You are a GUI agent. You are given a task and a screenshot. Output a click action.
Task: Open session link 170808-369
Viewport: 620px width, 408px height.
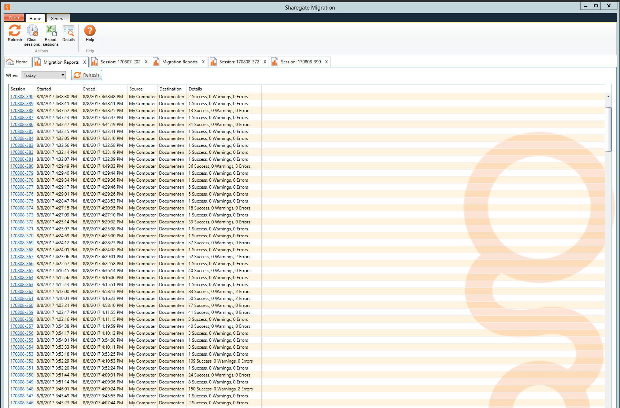[22, 243]
